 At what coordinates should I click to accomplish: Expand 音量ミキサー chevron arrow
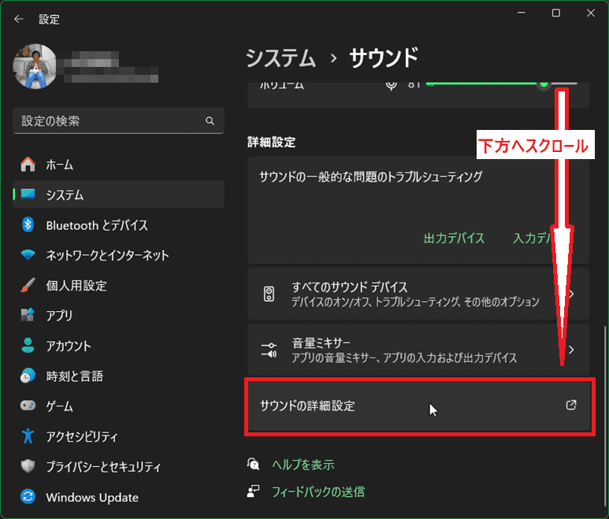571,350
